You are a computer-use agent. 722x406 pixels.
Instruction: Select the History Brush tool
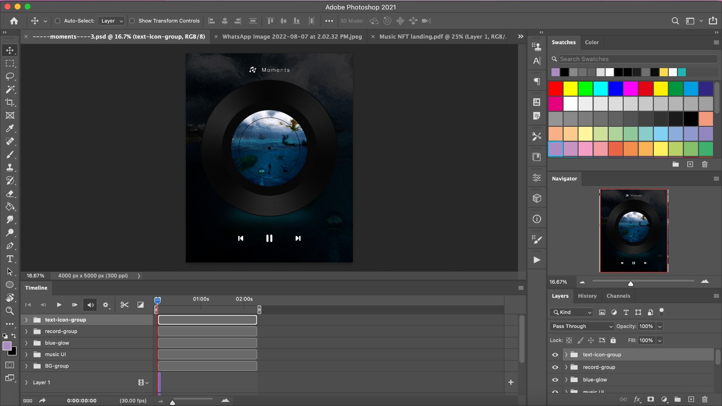click(10, 180)
